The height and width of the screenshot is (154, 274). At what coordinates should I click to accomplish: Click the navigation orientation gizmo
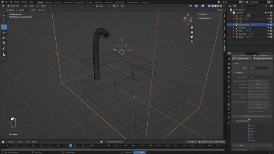tap(188, 19)
